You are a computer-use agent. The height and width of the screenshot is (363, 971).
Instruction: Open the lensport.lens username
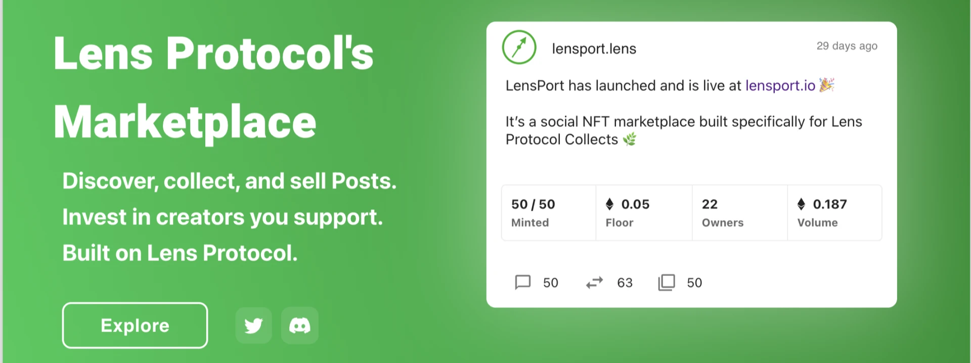[x=594, y=49]
